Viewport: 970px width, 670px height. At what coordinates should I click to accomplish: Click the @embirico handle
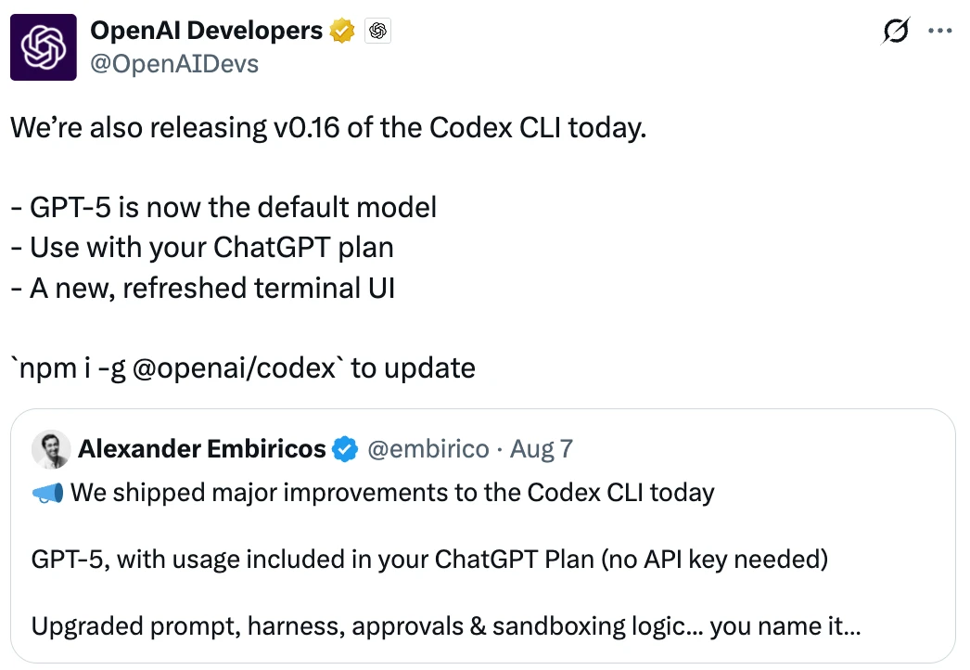(x=428, y=450)
